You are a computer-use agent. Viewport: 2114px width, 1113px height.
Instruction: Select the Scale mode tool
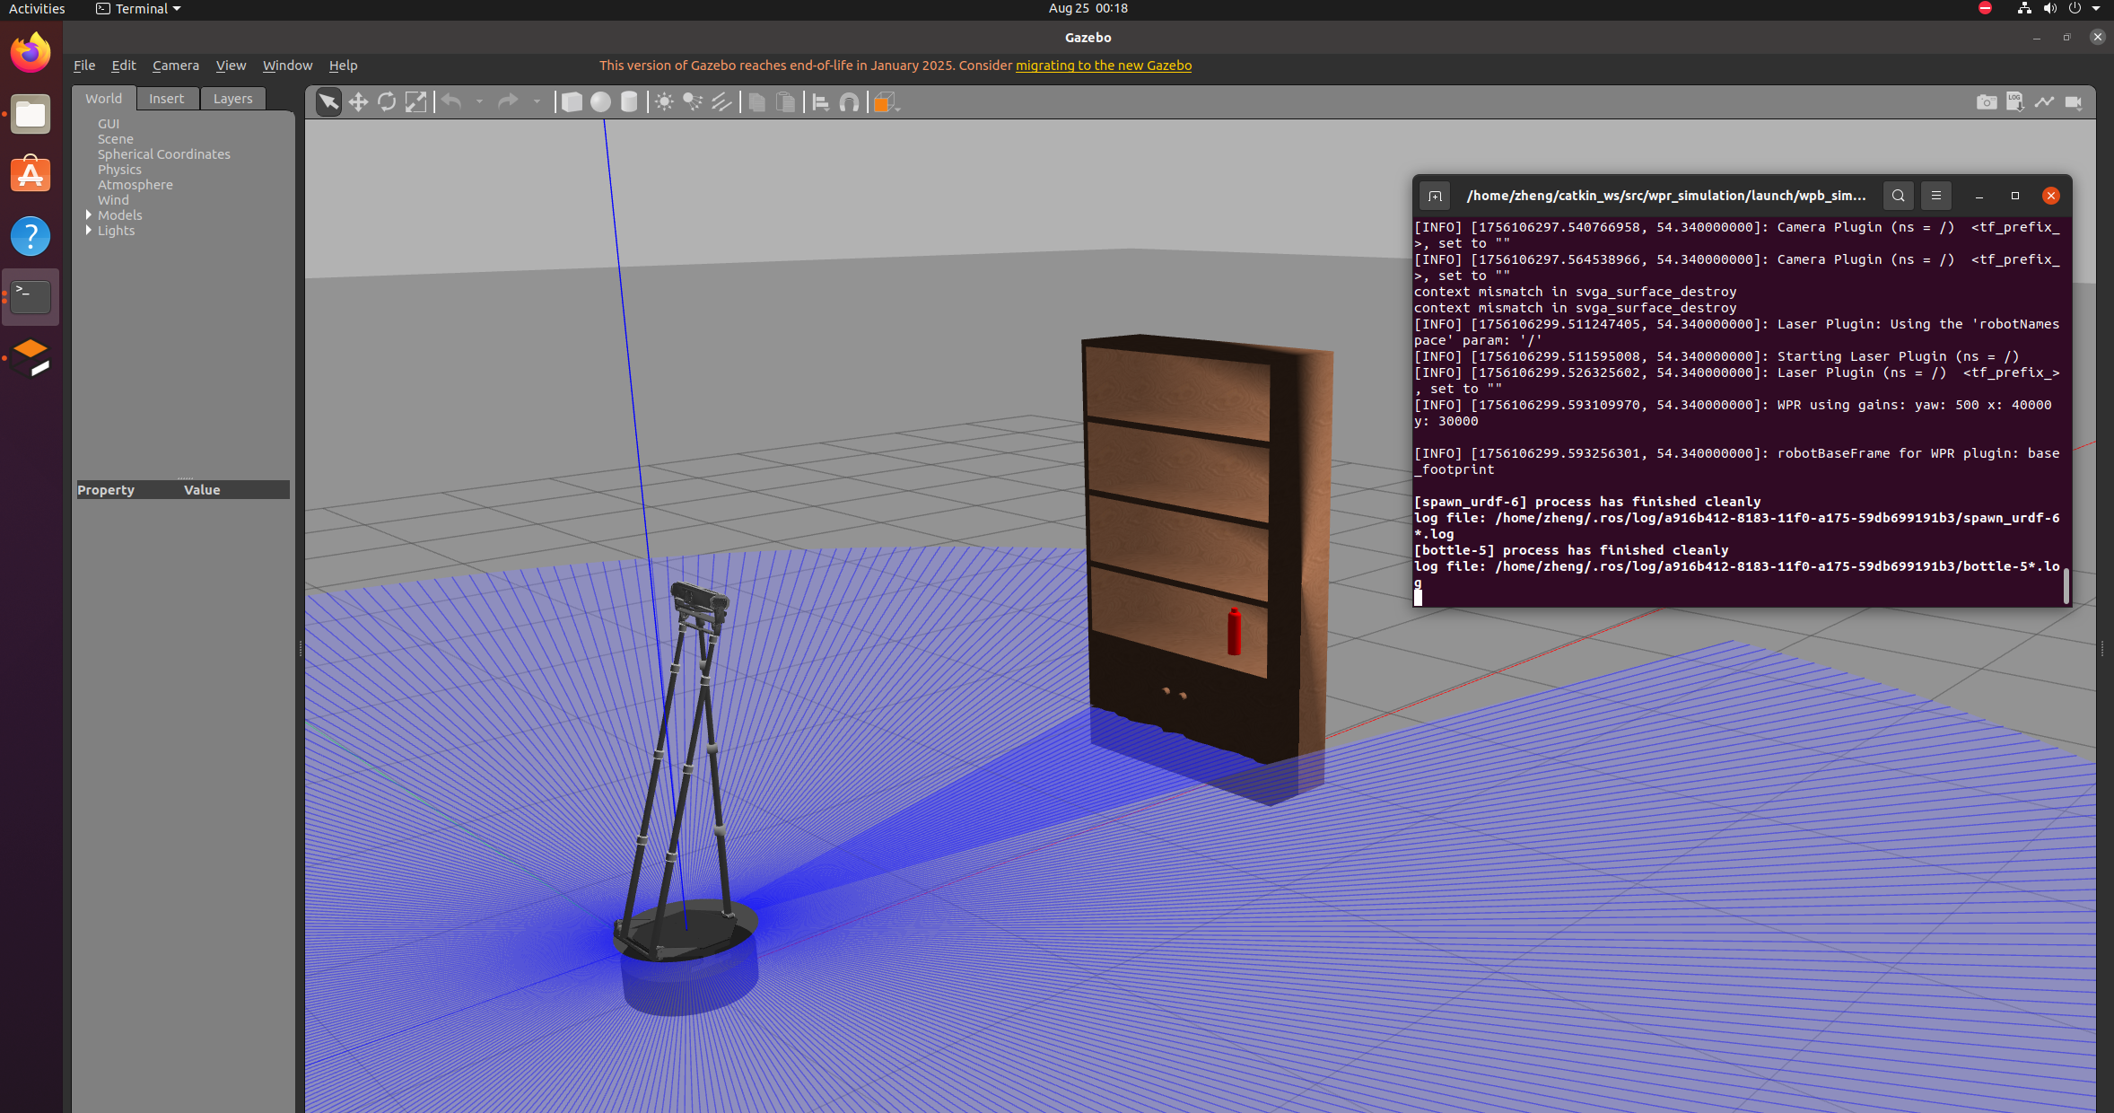coord(415,101)
